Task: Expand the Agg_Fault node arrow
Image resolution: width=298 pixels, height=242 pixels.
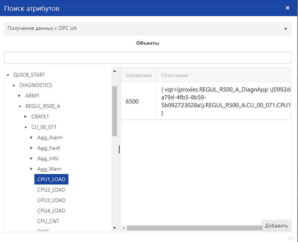Action: point(32,148)
